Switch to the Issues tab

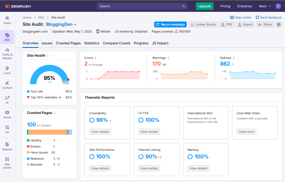click(x=47, y=43)
